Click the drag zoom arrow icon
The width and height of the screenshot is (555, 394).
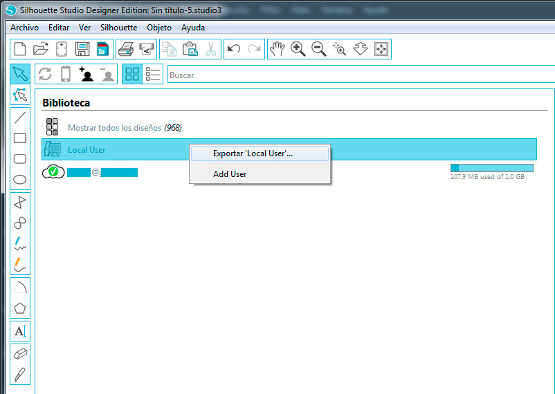point(361,49)
